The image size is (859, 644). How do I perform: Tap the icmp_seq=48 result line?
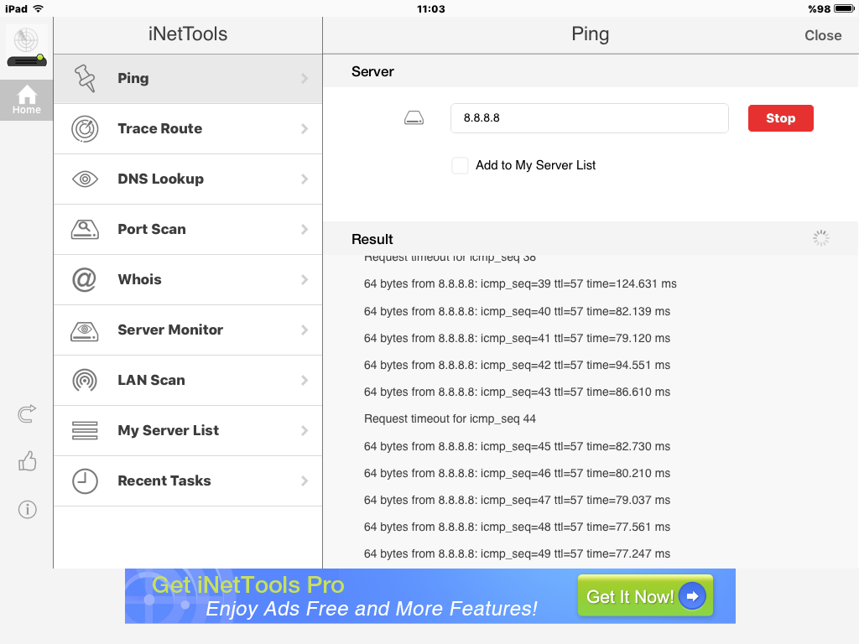pos(517,527)
